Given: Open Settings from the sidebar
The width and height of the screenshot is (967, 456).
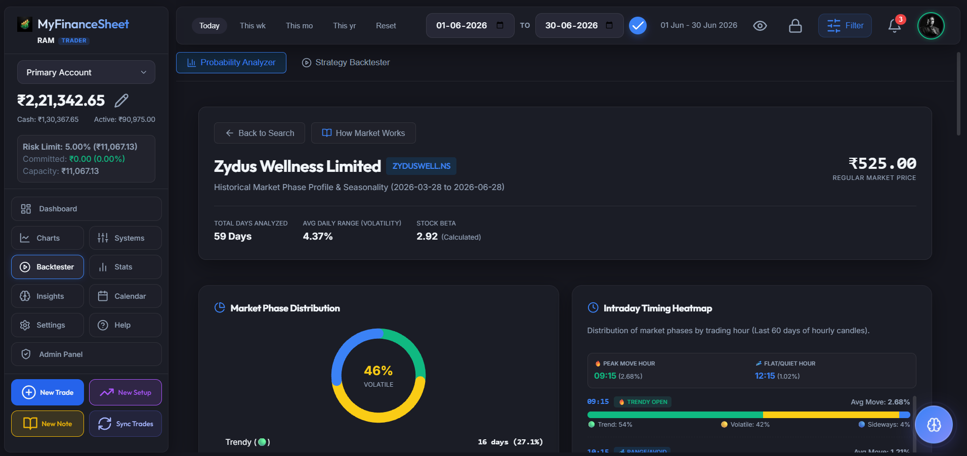Looking at the screenshot, I should coord(48,325).
